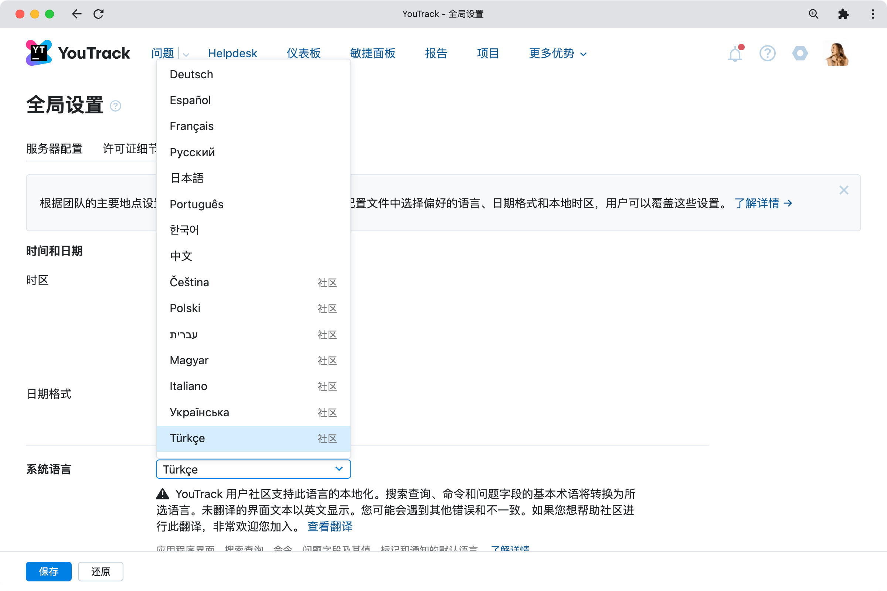Click the browser zoom magnifier icon
887x591 pixels.
click(813, 14)
